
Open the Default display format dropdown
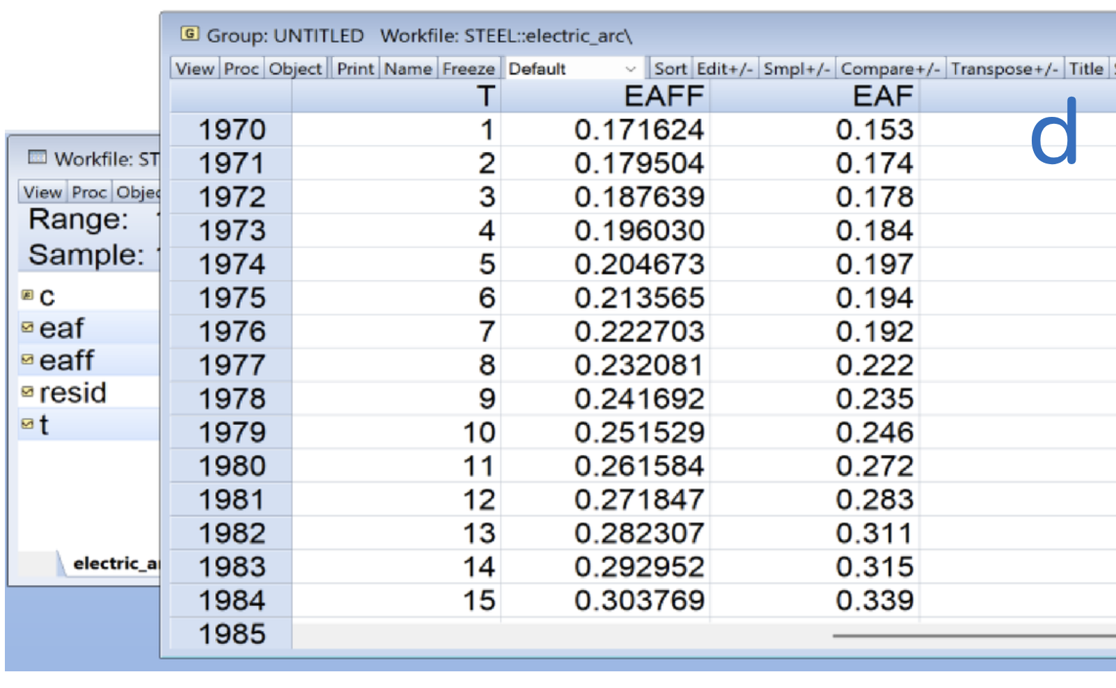point(572,69)
